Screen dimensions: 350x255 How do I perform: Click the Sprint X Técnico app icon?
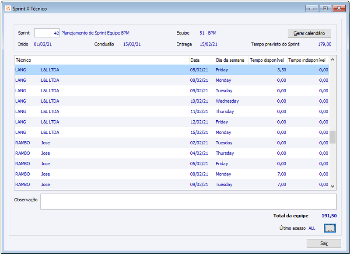tap(8, 8)
